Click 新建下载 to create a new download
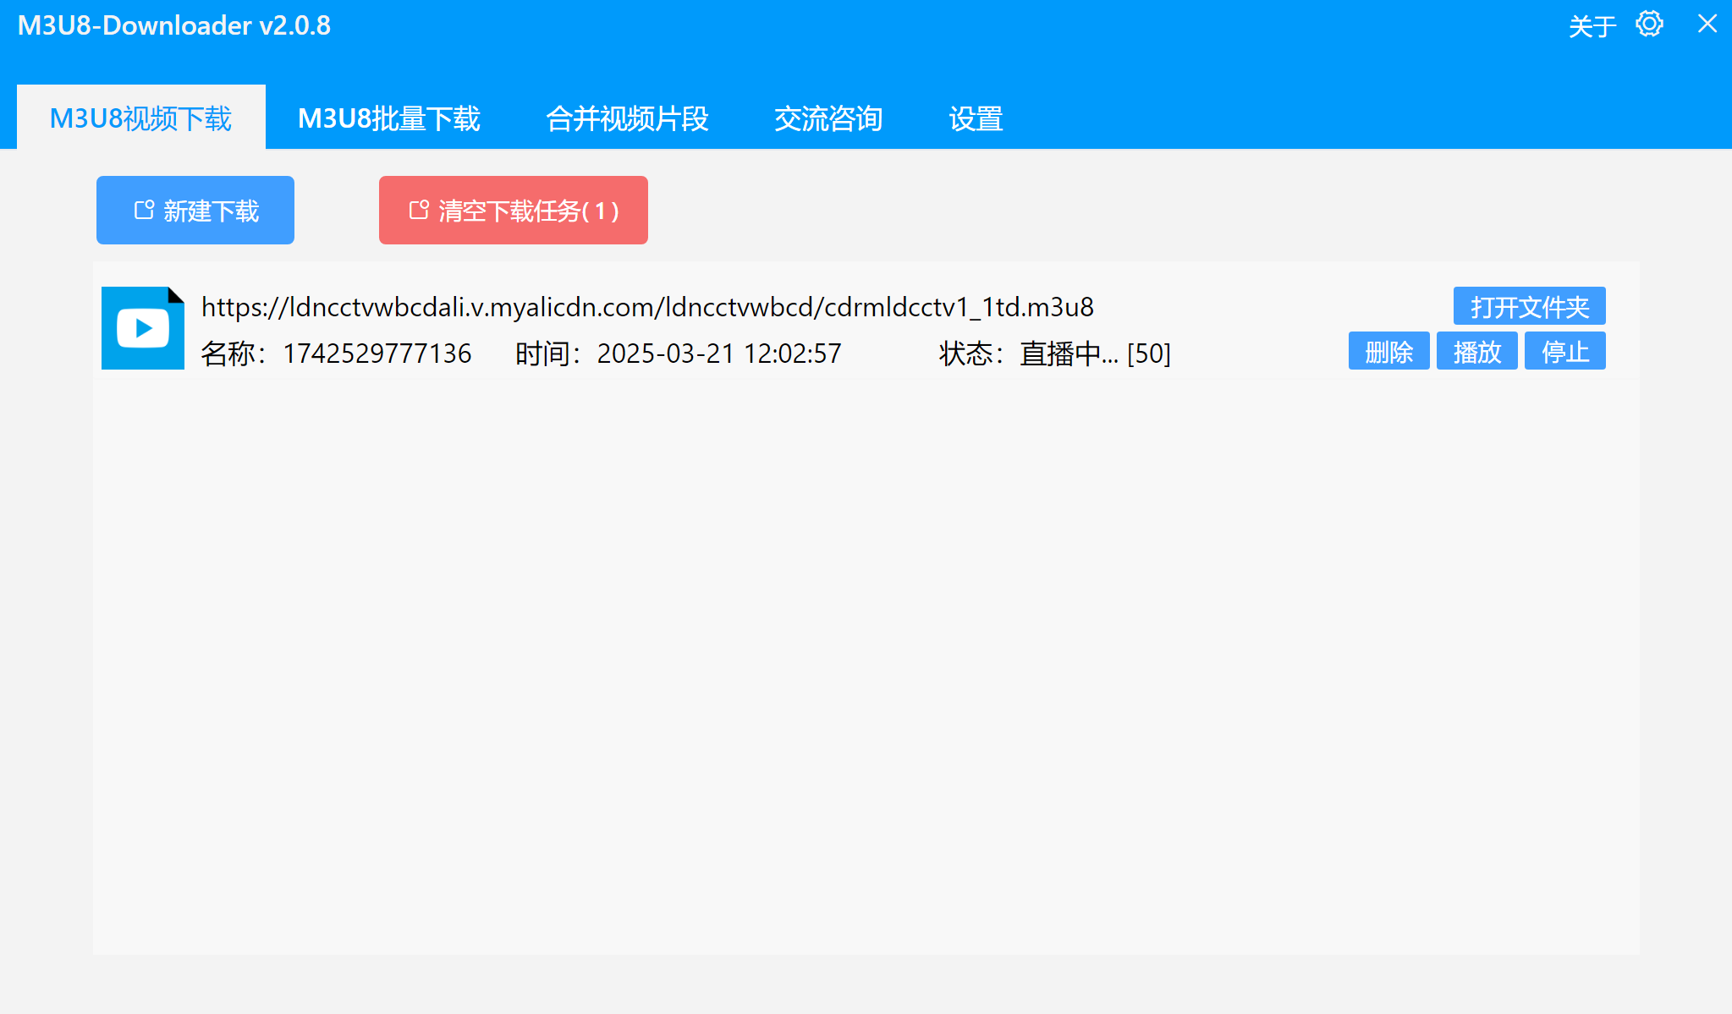 click(195, 210)
